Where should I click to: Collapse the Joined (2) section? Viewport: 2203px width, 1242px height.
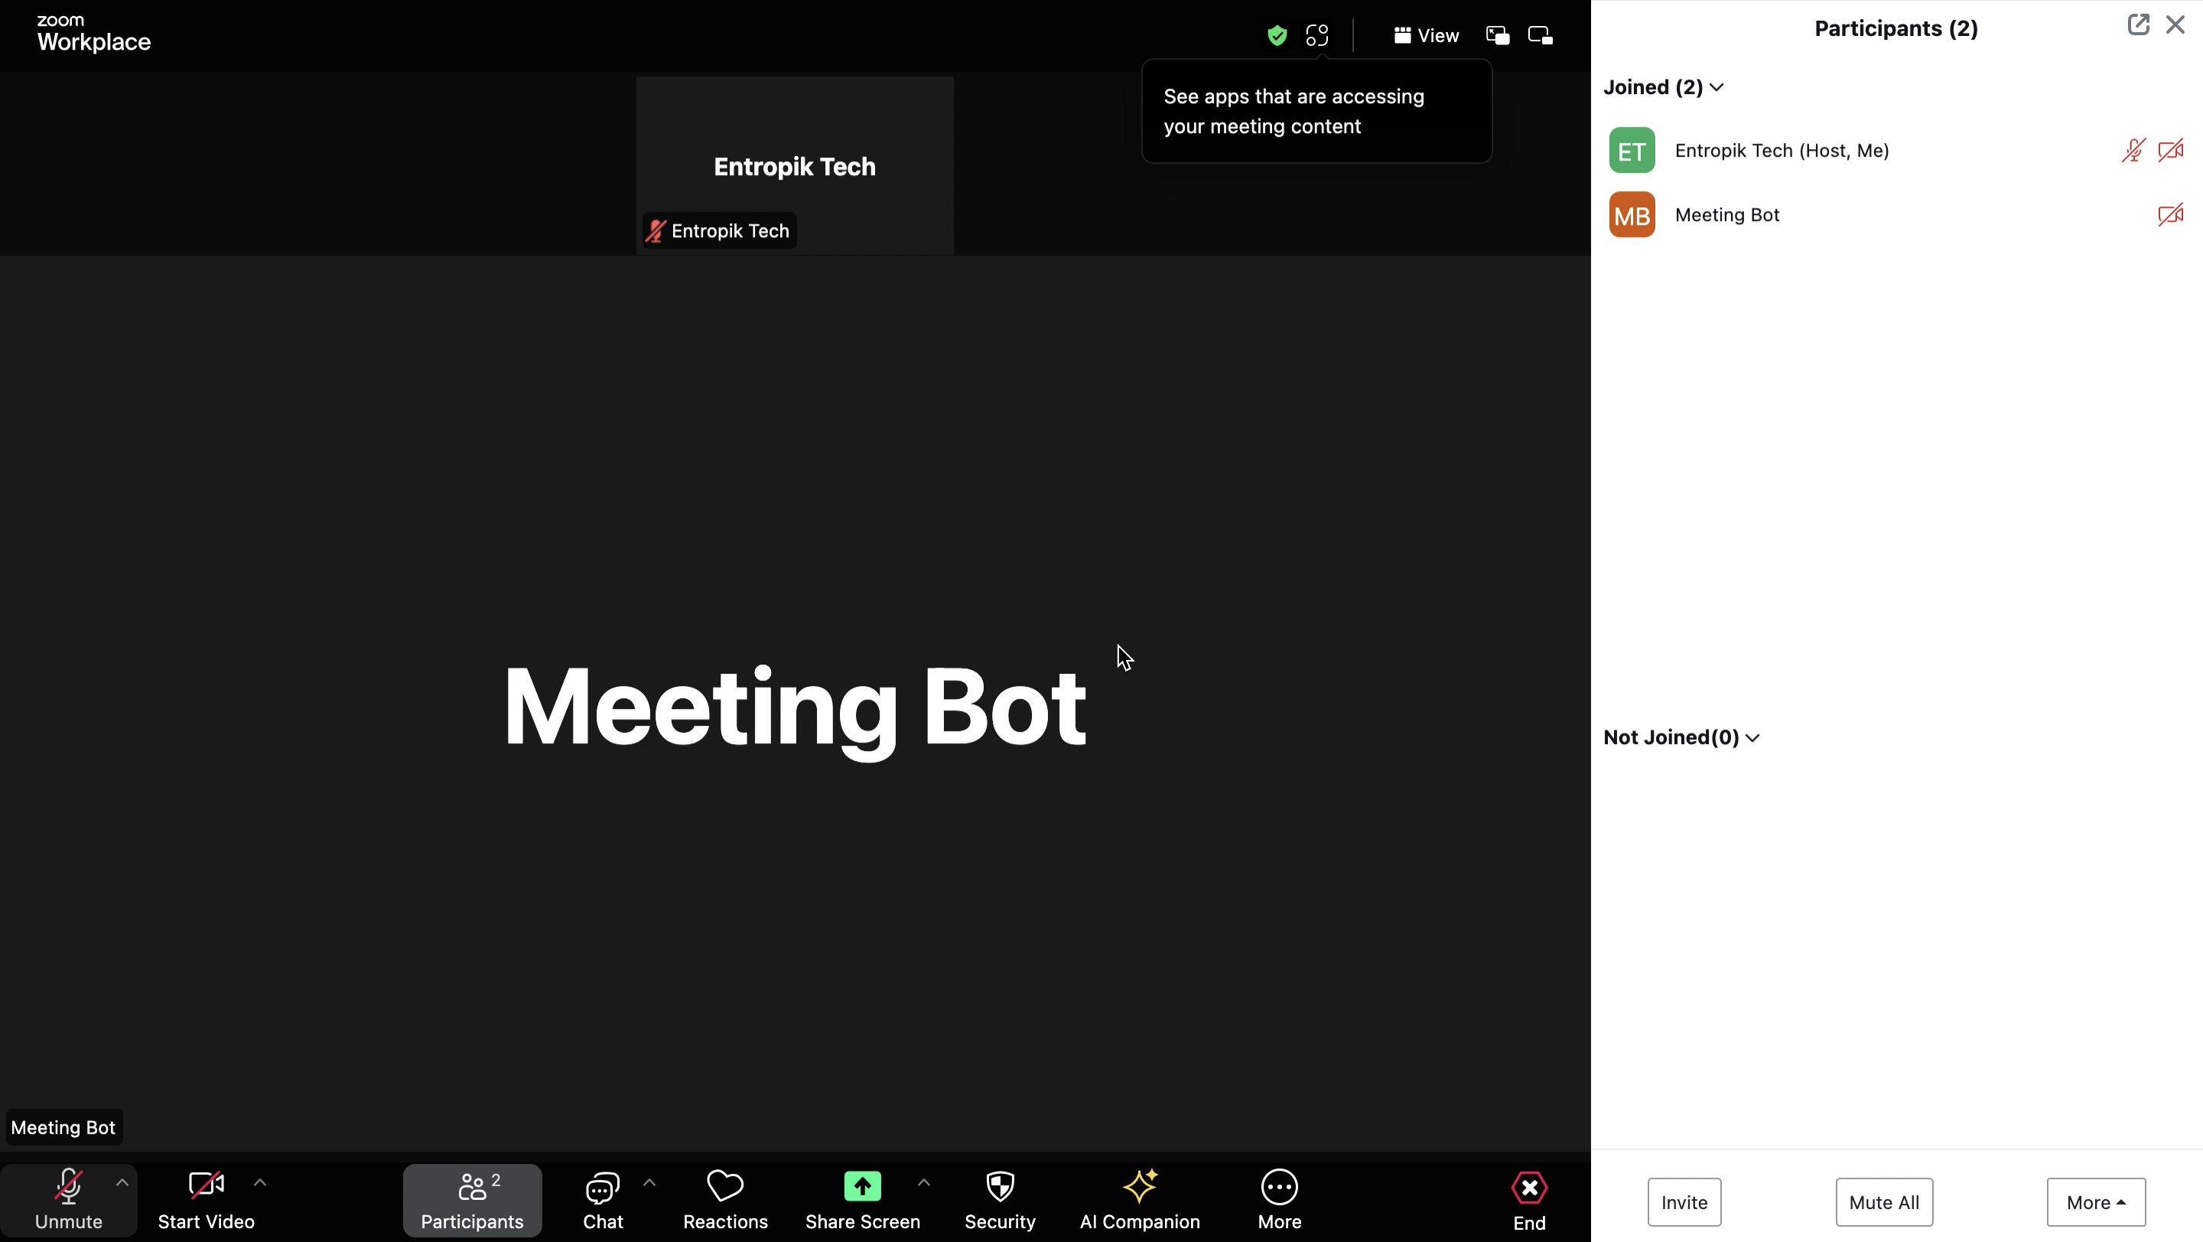pos(1664,87)
